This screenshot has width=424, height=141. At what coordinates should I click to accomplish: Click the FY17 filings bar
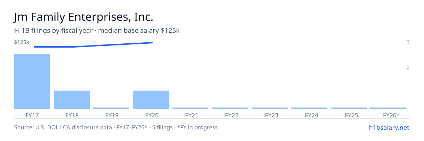point(32,81)
